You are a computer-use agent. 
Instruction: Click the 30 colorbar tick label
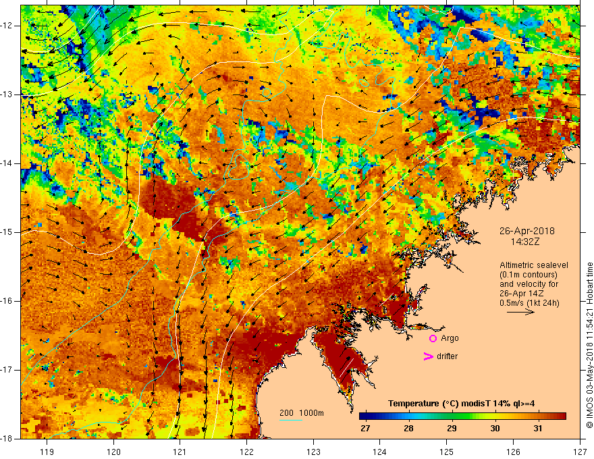click(x=495, y=429)
